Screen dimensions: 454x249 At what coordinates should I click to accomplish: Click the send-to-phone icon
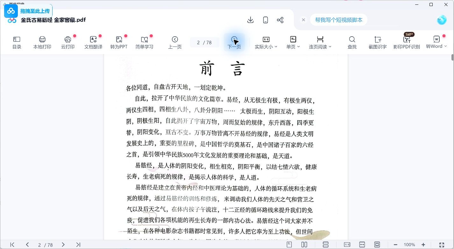click(266, 20)
